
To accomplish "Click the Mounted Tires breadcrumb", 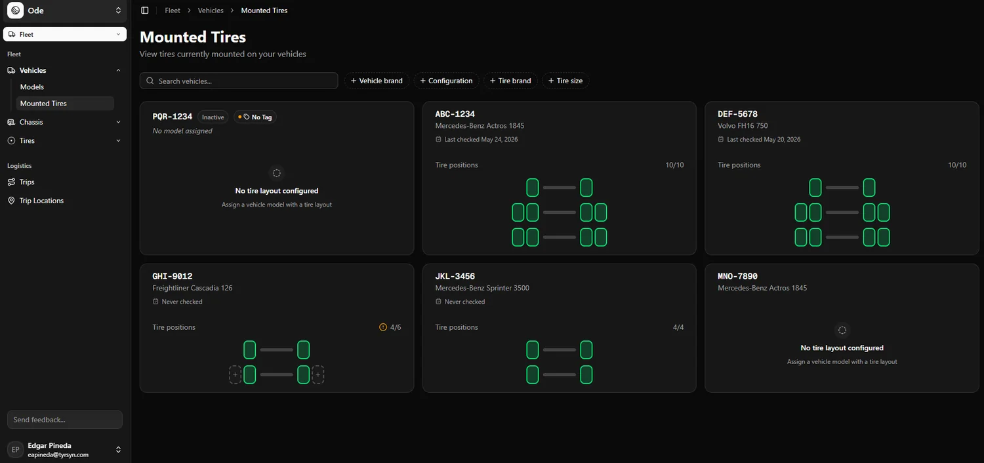I will pyautogui.click(x=264, y=10).
